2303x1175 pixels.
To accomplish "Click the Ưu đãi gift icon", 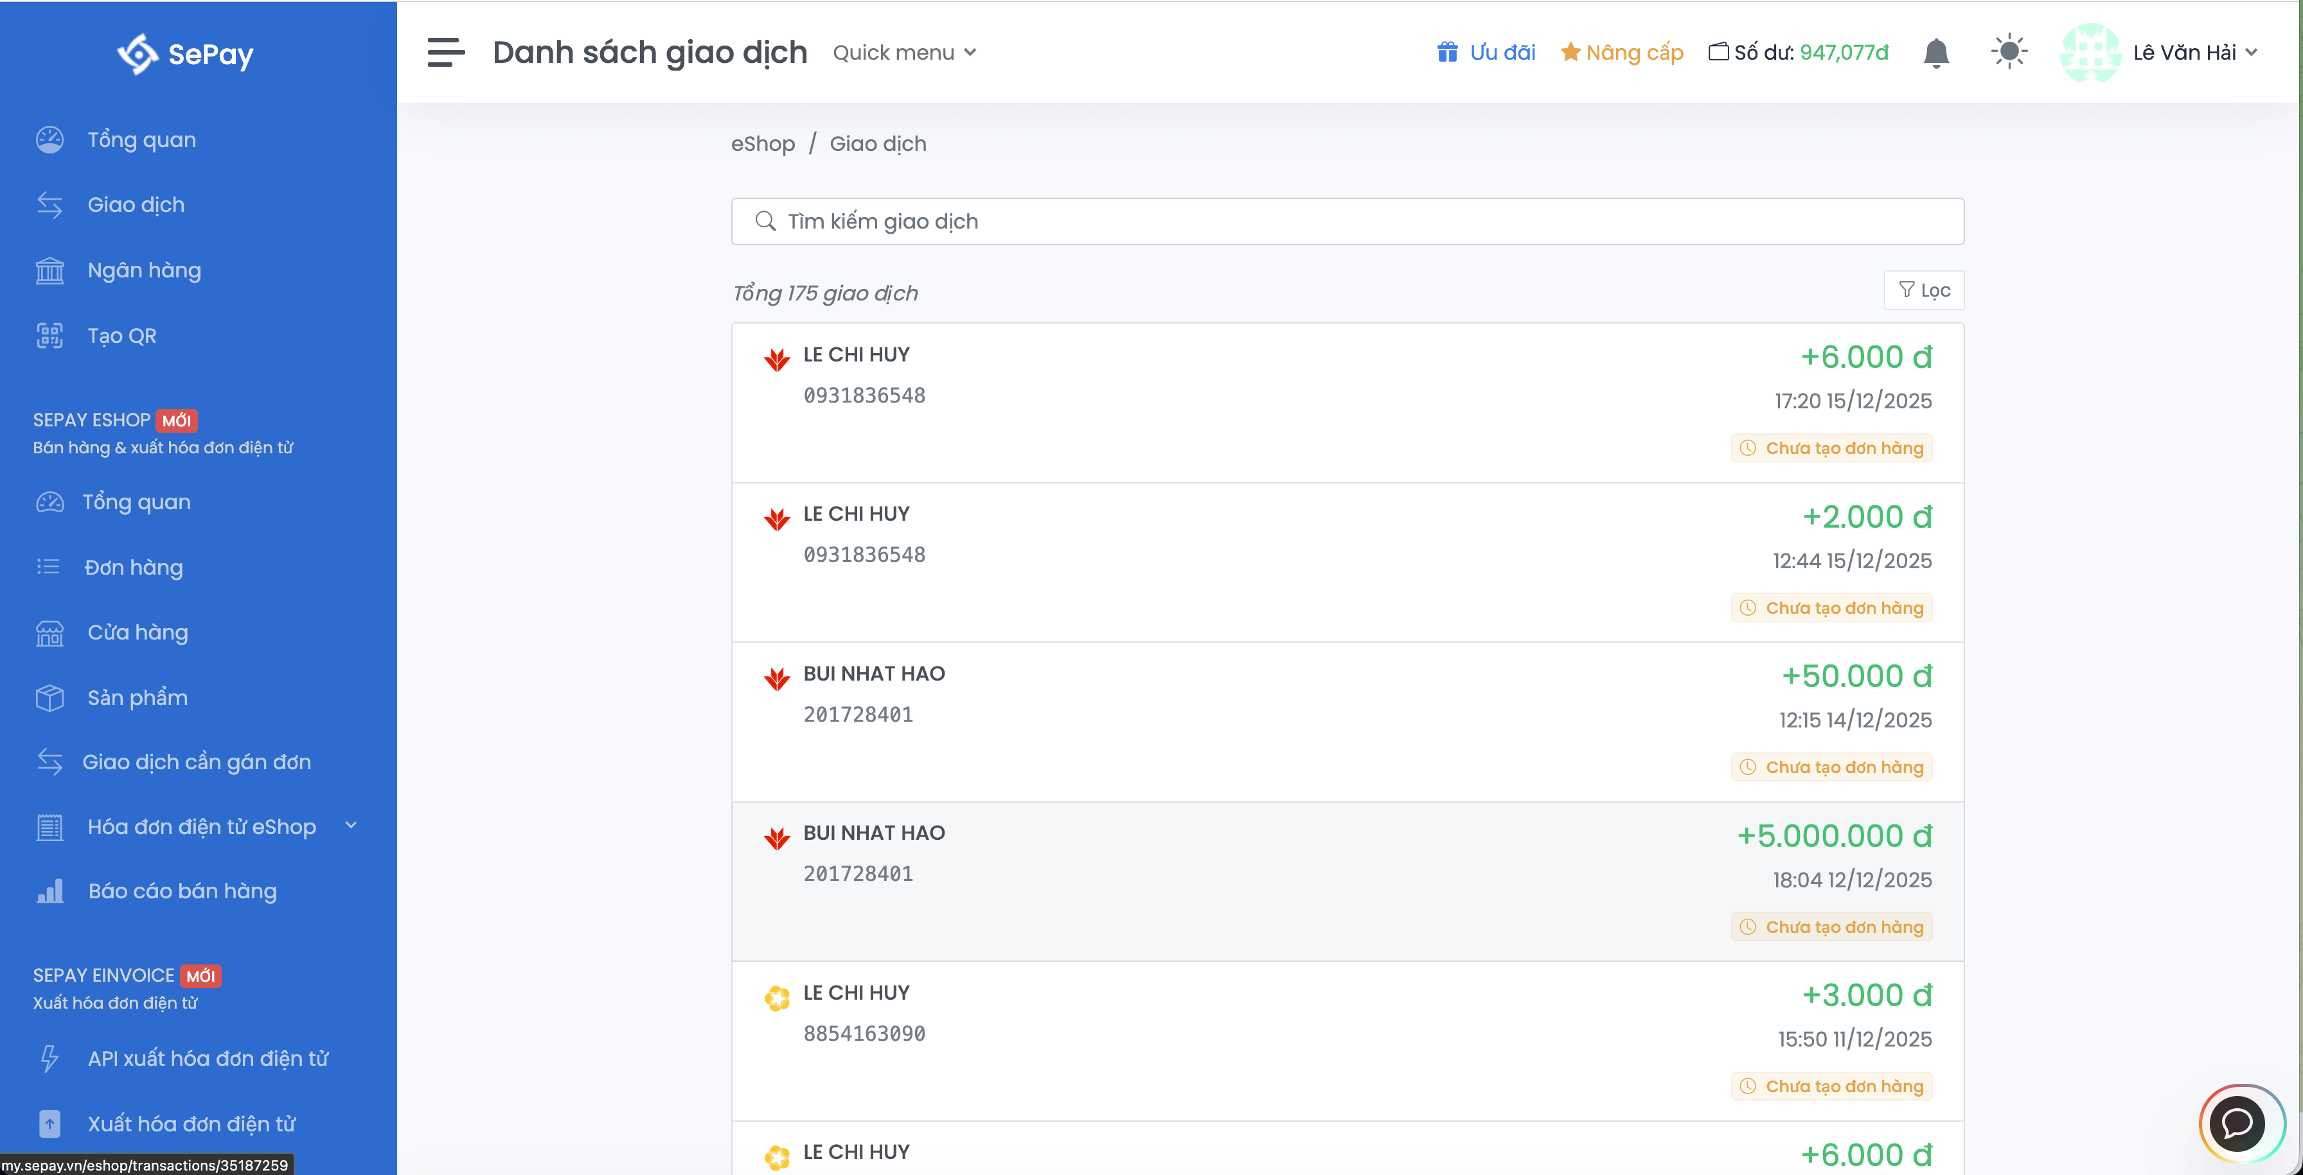I will pos(1448,52).
